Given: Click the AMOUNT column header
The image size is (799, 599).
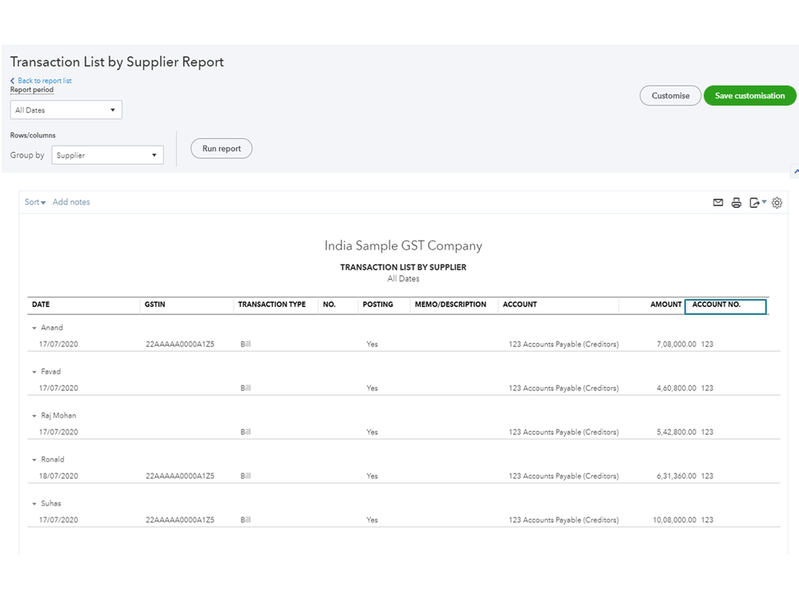Looking at the screenshot, I should (665, 305).
